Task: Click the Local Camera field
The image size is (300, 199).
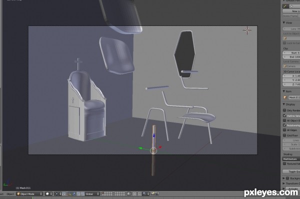Action: [x=291, y=66]
